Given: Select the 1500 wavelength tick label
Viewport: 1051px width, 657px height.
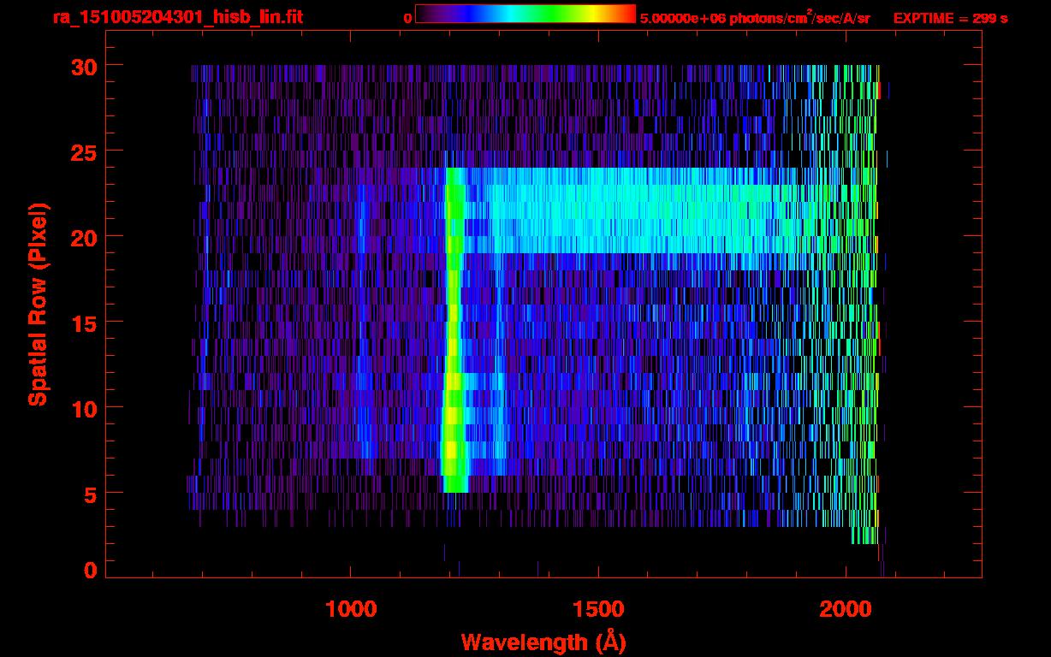Looking at the screenshot, I should [597, 609].
